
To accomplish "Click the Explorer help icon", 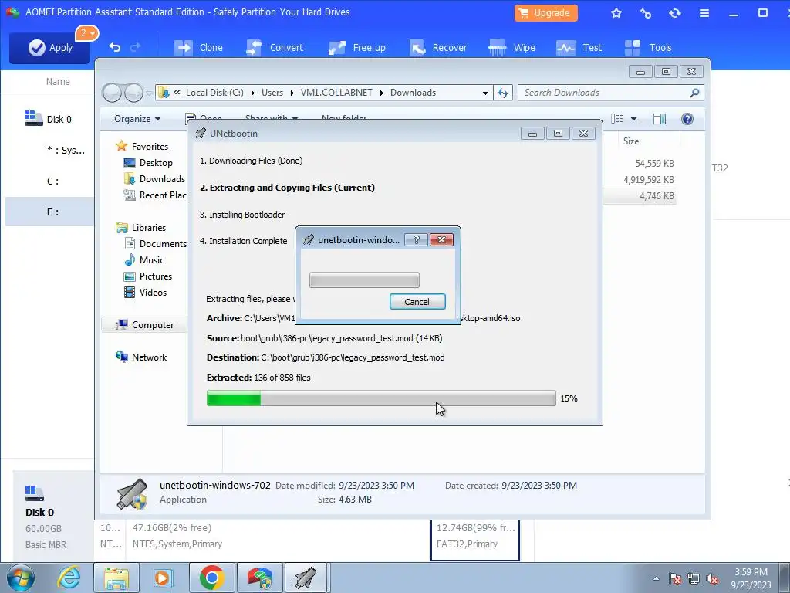I will pyautogui.click(x=687, y=119).
